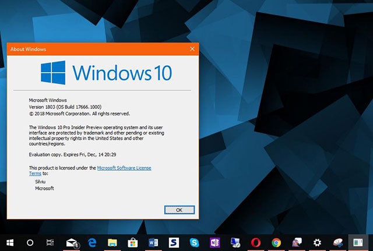Open the Mail app with one unread badge
Image resolution: width=373 pixels, height=251 pixels.
pyautogui.click(x=72, y=243)
